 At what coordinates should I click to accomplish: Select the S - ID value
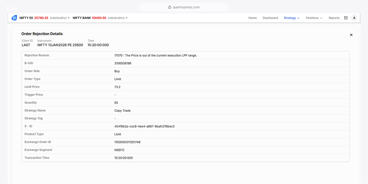pos(145,126)
